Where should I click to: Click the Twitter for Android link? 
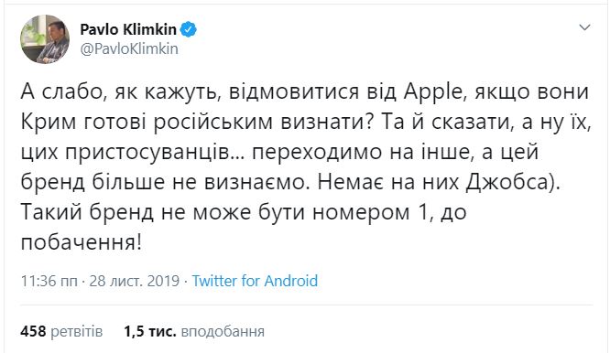pyautogui.click(x=256, y=281)
